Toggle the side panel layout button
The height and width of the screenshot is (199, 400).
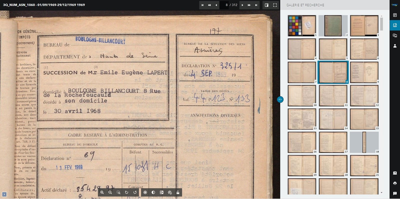point(267,5)
